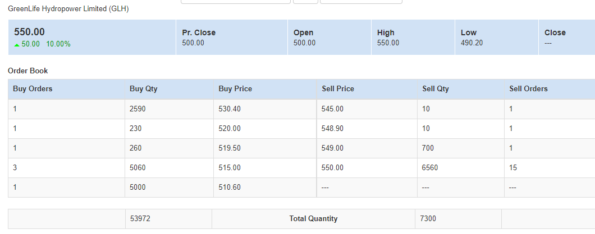Click sell quantity 6560 cell
The image size is (595, 234).
pyautogui.click(x=461, y=168)
